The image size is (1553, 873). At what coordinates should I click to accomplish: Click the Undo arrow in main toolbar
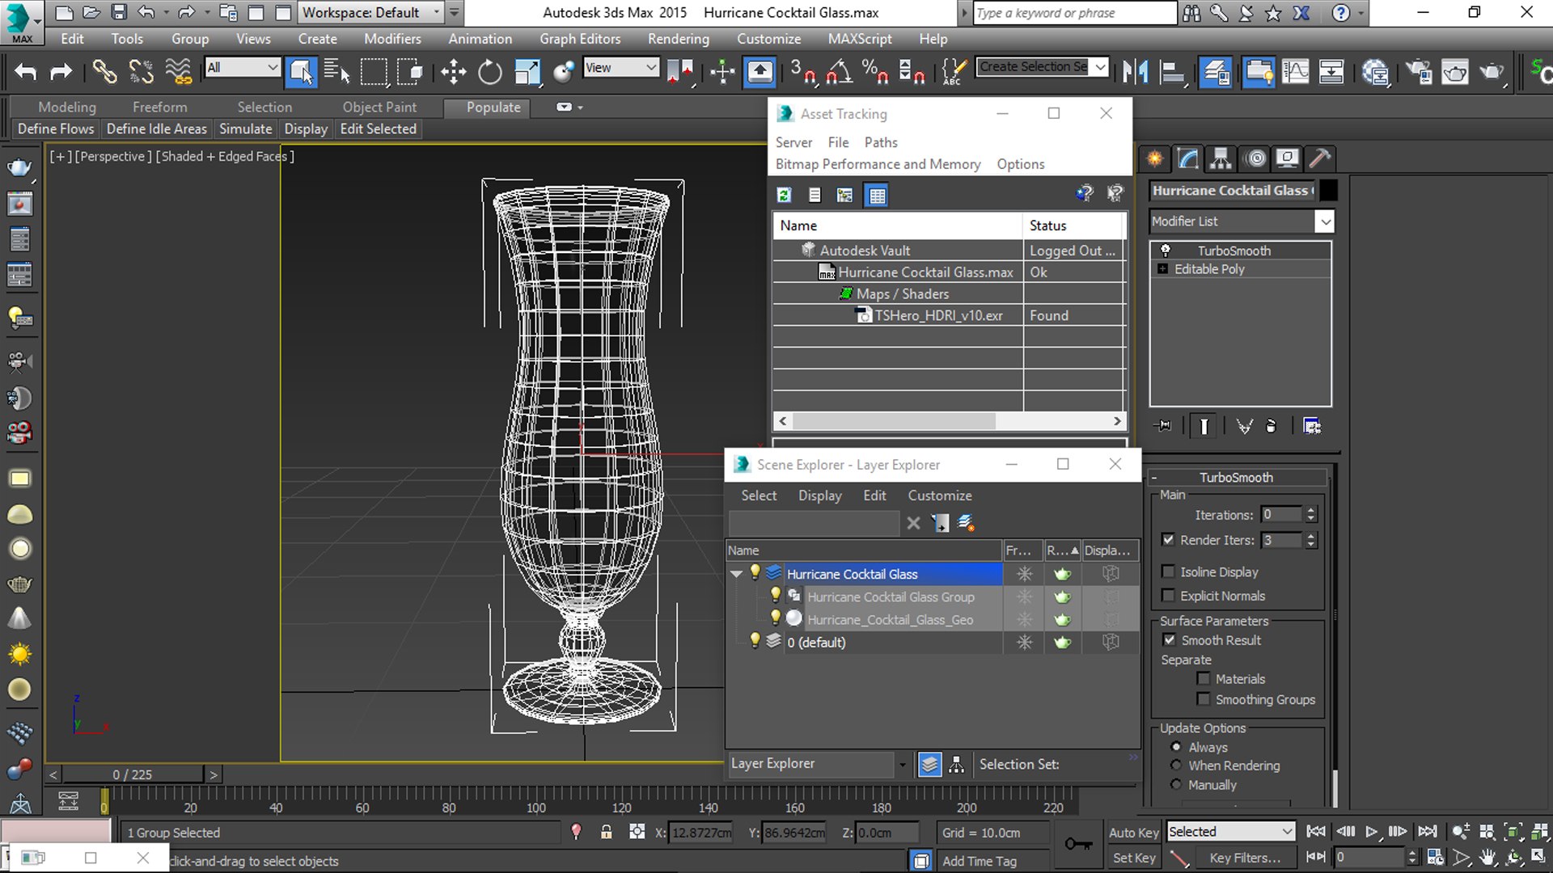point(25,72)
